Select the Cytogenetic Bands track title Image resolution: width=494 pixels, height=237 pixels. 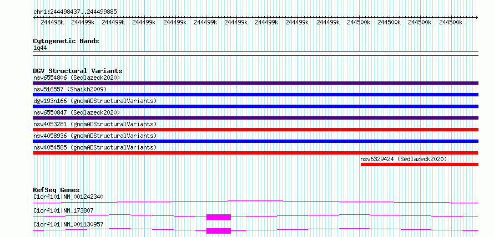66,41
